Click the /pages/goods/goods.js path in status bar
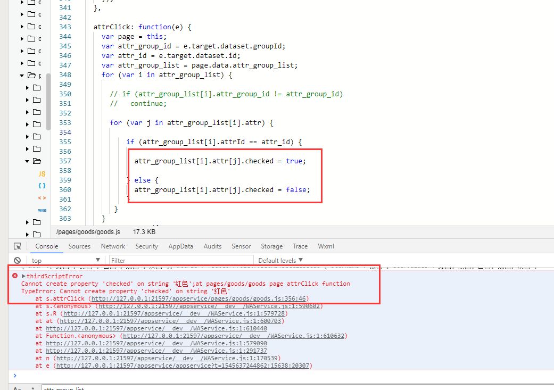Viewport: 554px width, 390px height. 88,232
